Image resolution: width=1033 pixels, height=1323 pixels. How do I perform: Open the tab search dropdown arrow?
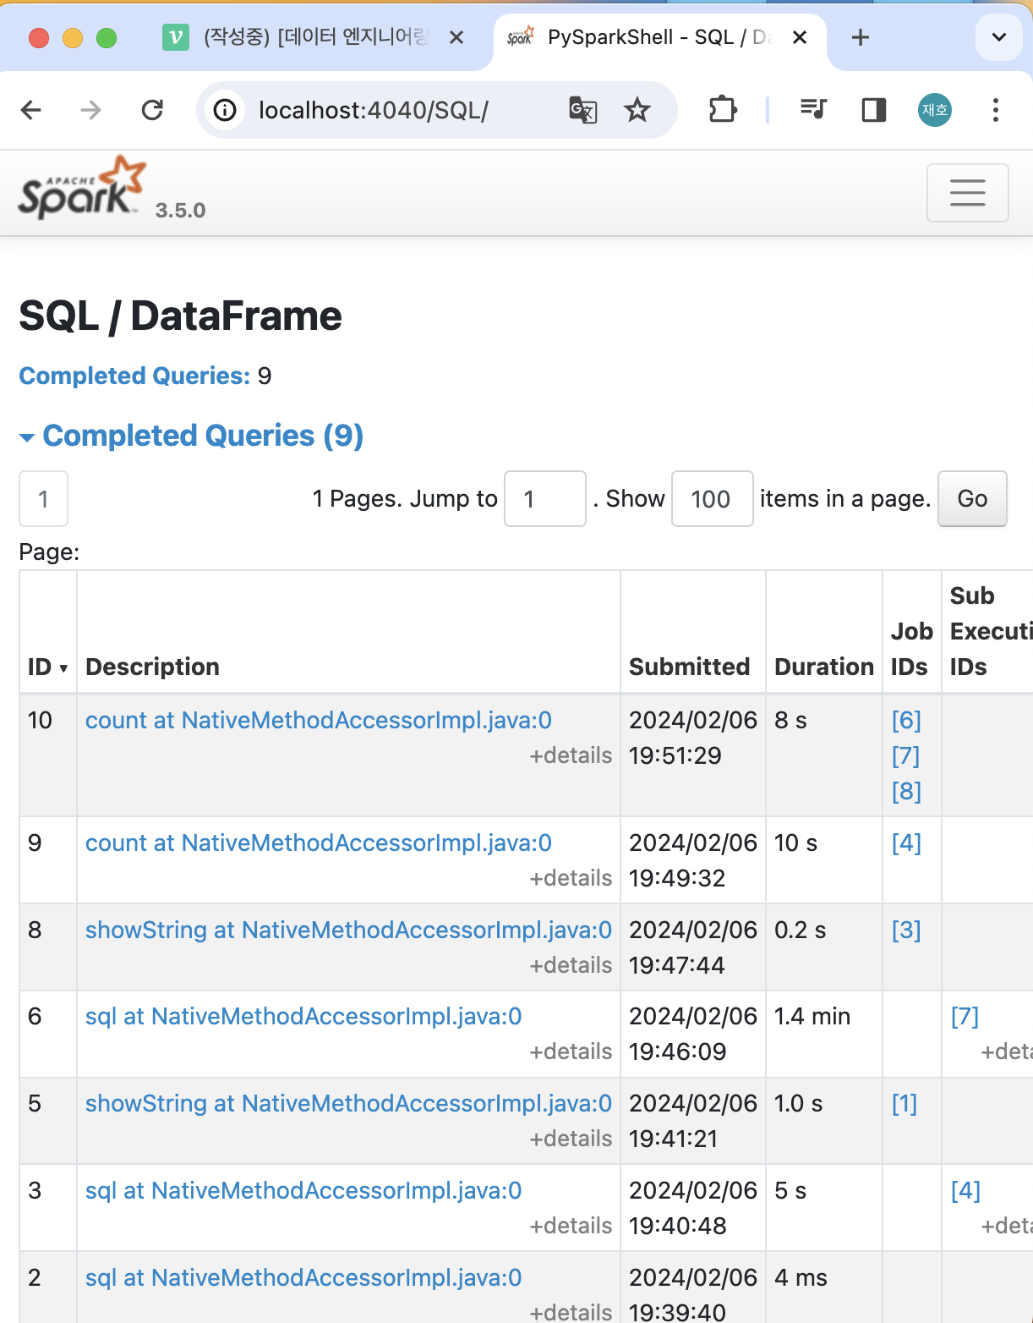(x=998, y=37)
